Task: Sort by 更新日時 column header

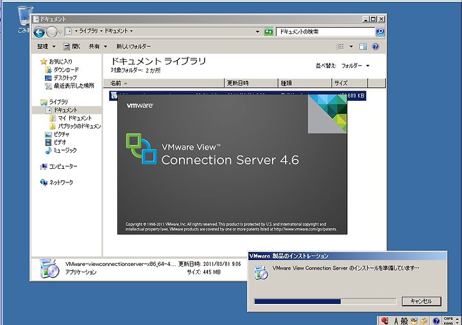Action: point(252,83)
